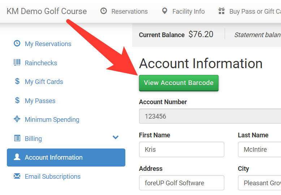The image size is (281, 195).
Task: Click the person icon in Account Information
Action: [17, 157]
